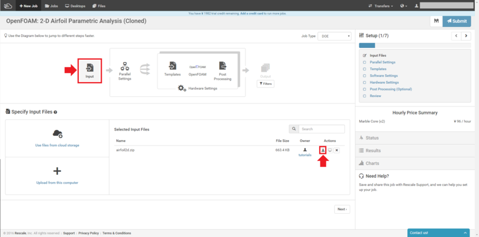The width and height of the screenshot is (479, 237).
Task: Click the Rescale cloud logo
Action: (8, 5)
